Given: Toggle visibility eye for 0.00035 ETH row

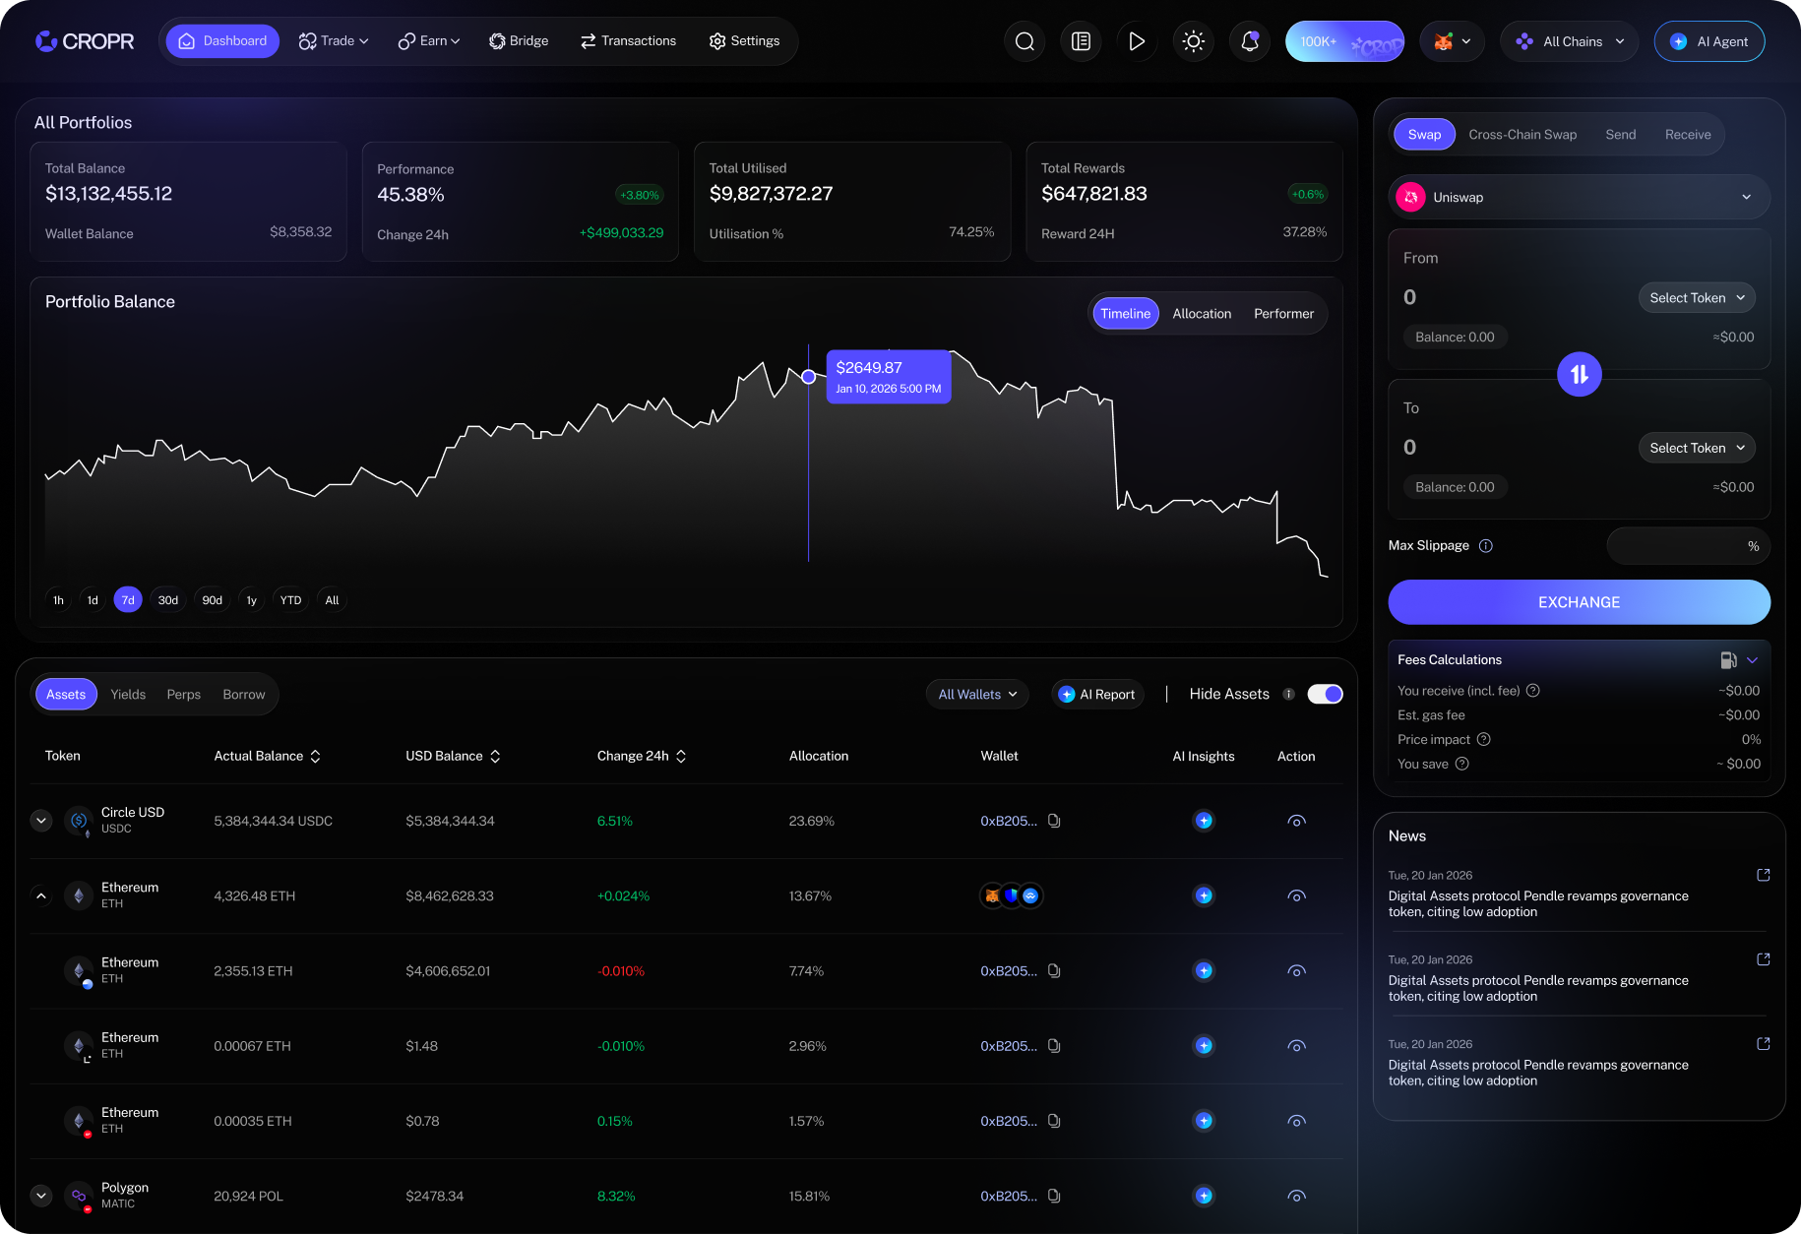Looking at the screenshot, I should (1296, 1122).
